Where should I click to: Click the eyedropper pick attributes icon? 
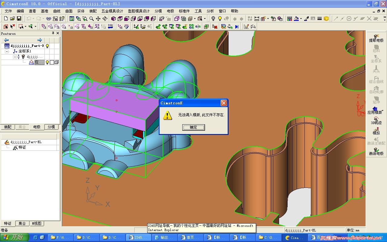coord(306,19)
